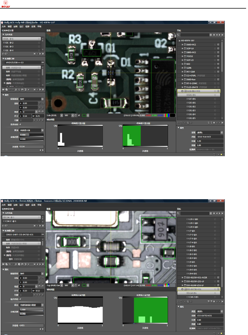Open the 文件 menu in the Holly-NB-Libin window
Viewport: 248px width, 335px height.
(4, 27)
